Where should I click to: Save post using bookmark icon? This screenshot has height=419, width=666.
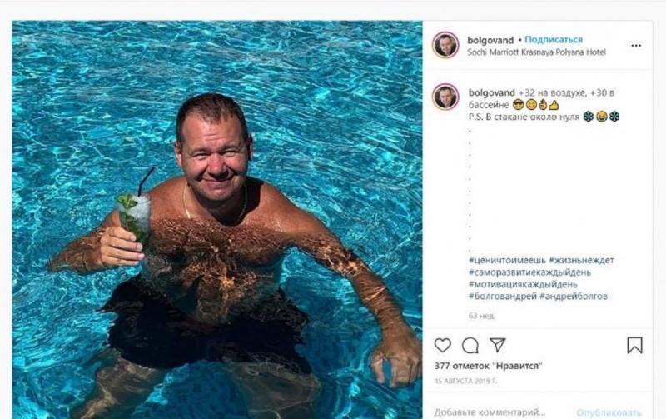coord(634,345)
